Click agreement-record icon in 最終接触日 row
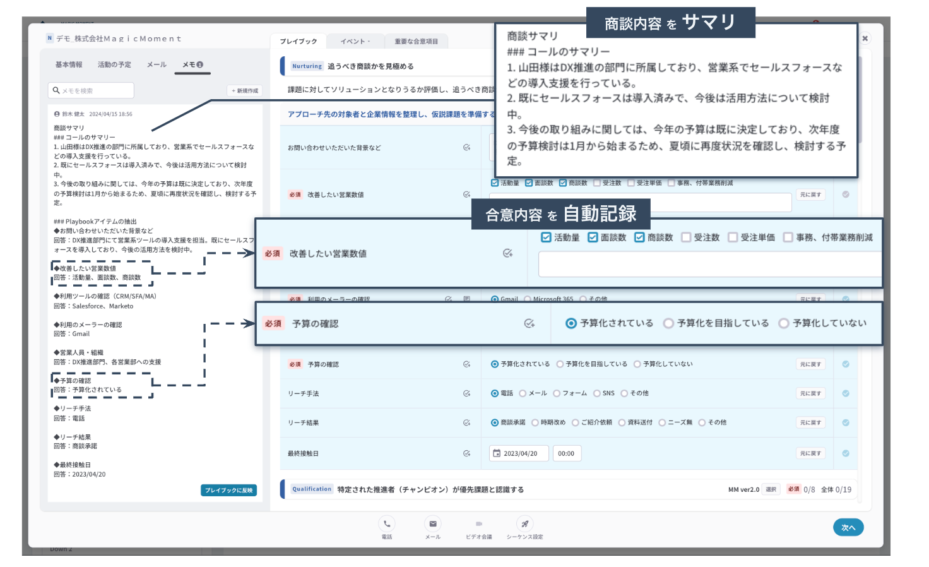Screen dimensions: 929x567 click(x=466, y=453)
